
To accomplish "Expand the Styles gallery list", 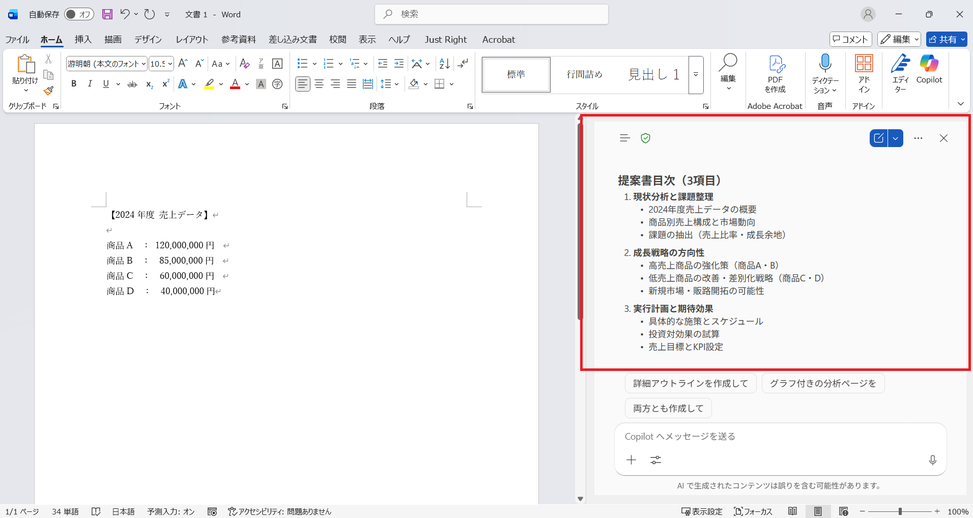I will [x=696, y=75].
